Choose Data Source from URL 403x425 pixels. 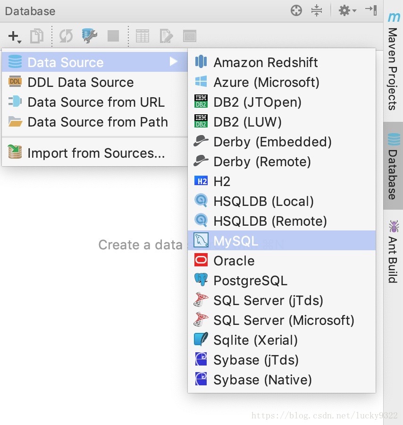click(95, 102)
